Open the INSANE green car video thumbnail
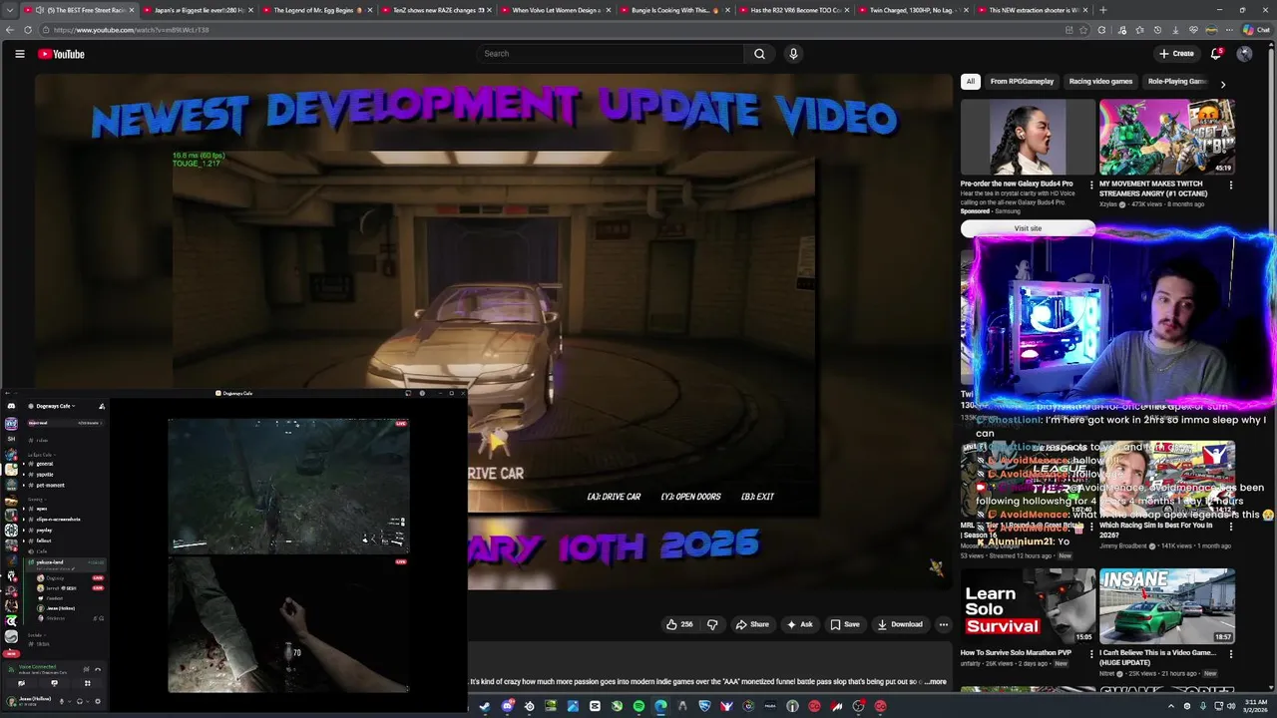This screenshot has height=718, width=1277. [x=1166, y=606]
